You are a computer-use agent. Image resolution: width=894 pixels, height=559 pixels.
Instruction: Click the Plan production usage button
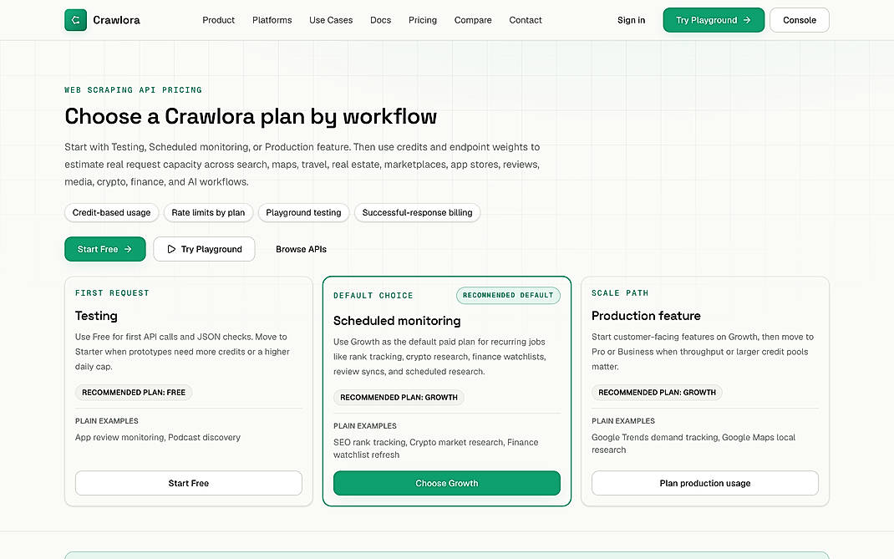point(704,483)
